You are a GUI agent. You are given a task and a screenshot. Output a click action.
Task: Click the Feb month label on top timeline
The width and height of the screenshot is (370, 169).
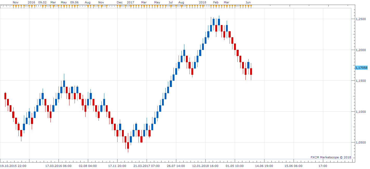coord(216,2)
